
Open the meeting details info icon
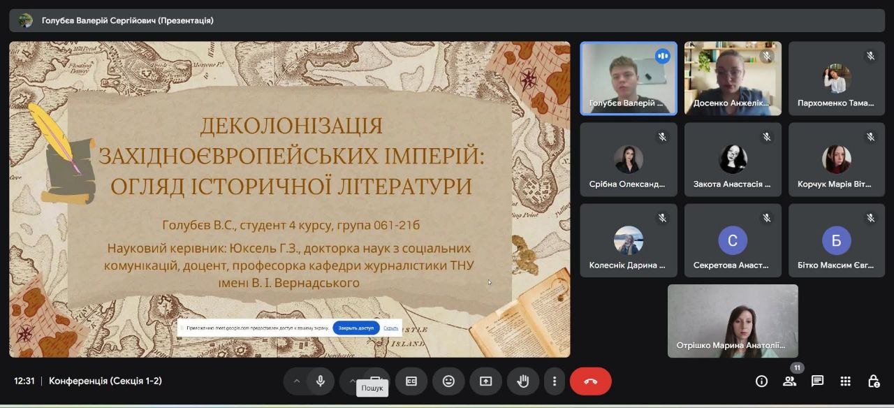(x=761, y=381)
